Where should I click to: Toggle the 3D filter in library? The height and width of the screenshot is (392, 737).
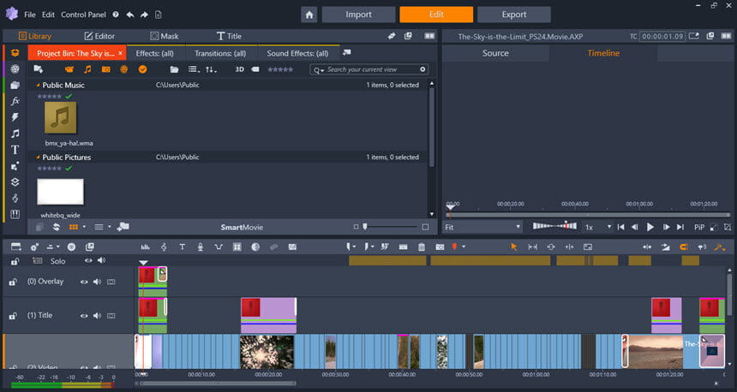tap(239, 69)
